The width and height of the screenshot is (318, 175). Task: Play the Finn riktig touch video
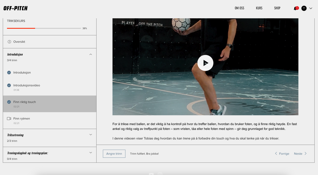[205, 63]
